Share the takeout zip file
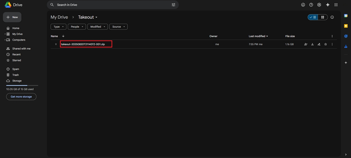Screen dimensions: 351x158 click(x=306, y=44)
